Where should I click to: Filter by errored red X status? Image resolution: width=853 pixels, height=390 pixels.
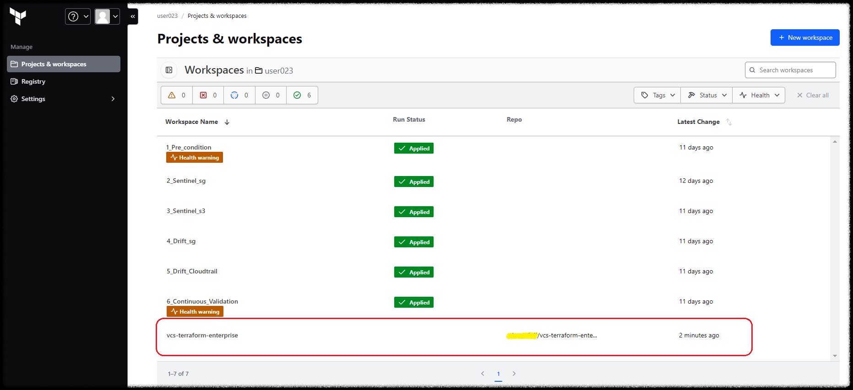pos(208,95)
